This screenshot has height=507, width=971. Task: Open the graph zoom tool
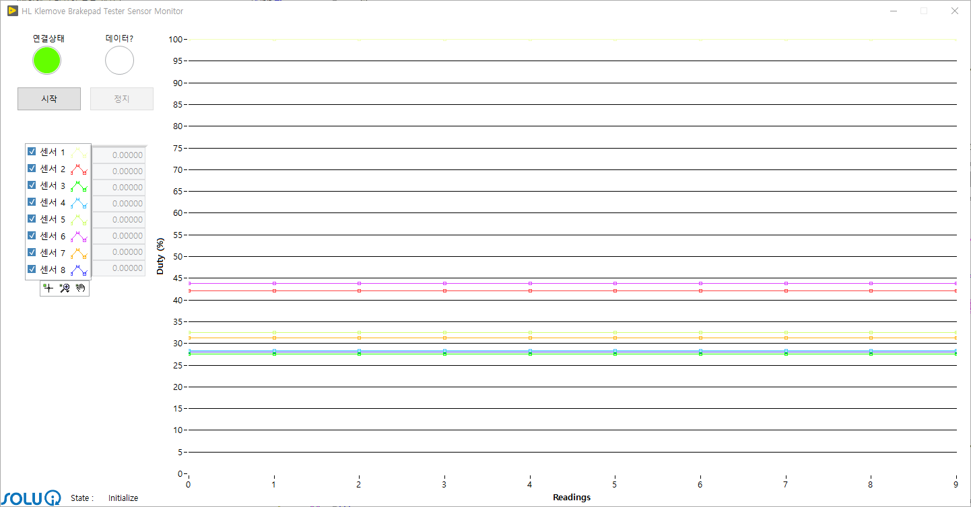(65, 288)
